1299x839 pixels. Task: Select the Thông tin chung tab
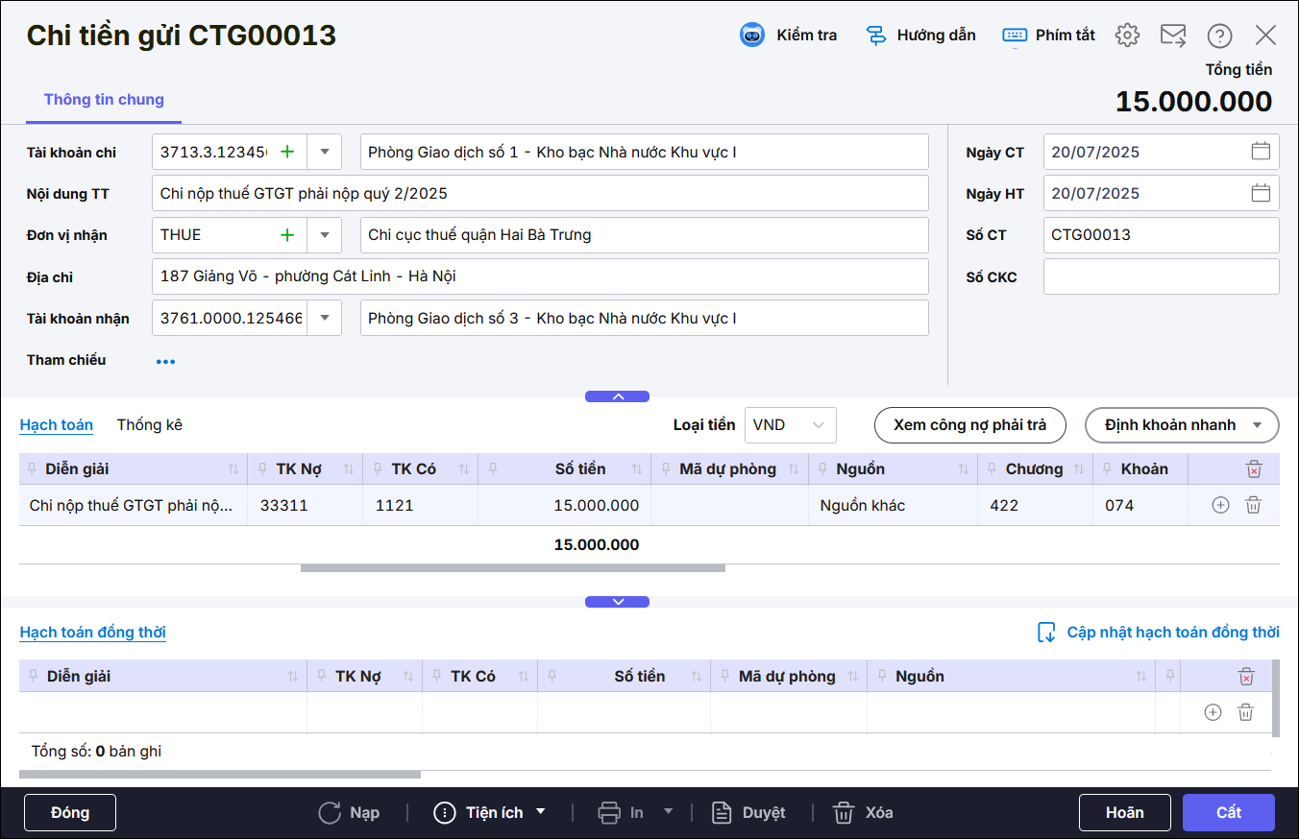pos(104,100)
